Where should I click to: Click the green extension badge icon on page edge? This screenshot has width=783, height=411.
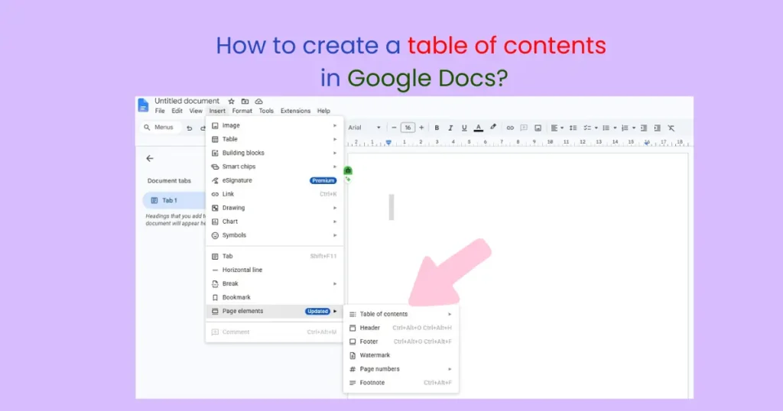(x=348, y=170)
